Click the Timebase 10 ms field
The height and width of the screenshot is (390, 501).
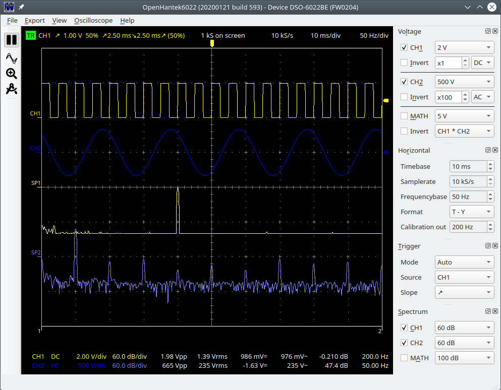tap(468, 167)
